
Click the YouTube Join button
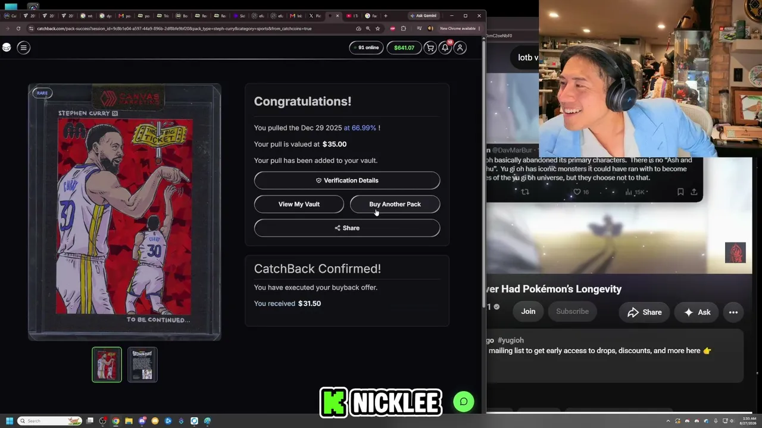pyautogui.click(x=528, y=311)
